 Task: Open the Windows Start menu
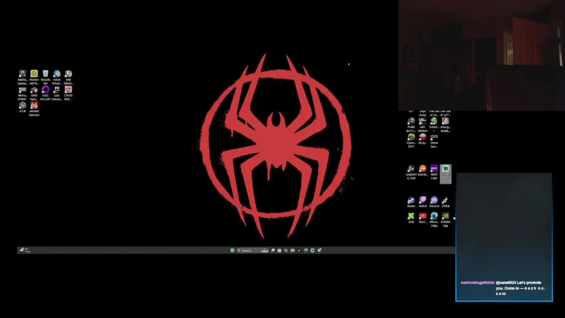coord(233,250)
